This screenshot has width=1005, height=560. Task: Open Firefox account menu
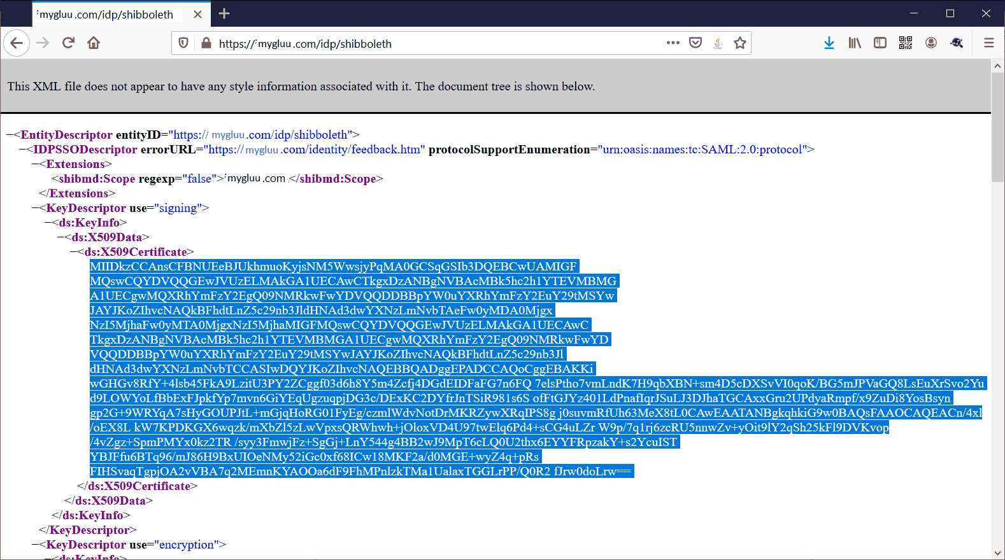pos(931,43)
